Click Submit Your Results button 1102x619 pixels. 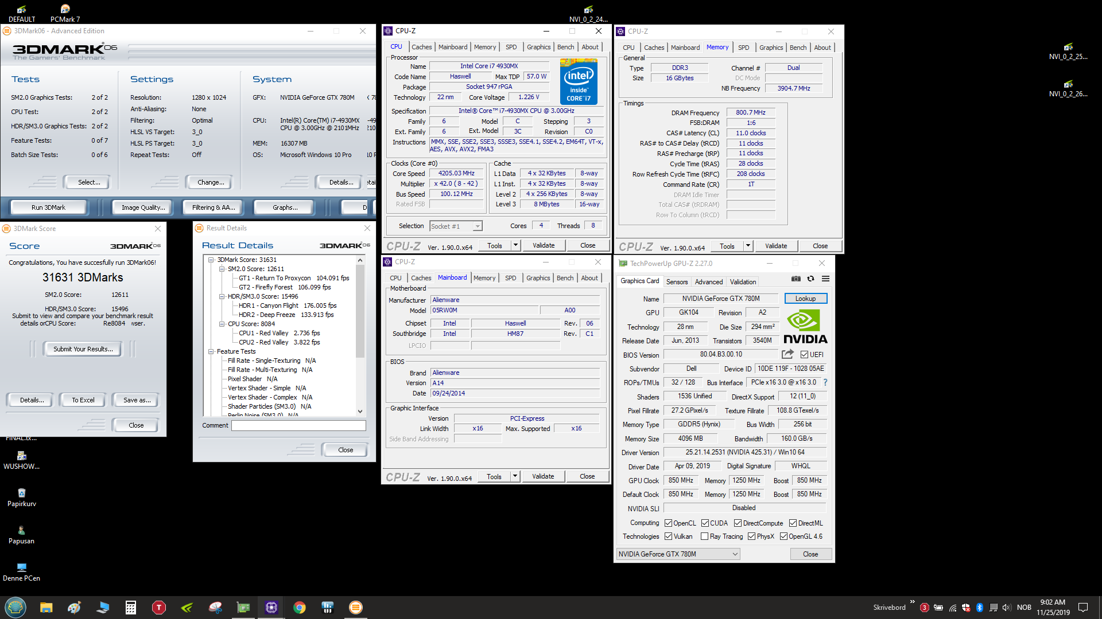83,349
